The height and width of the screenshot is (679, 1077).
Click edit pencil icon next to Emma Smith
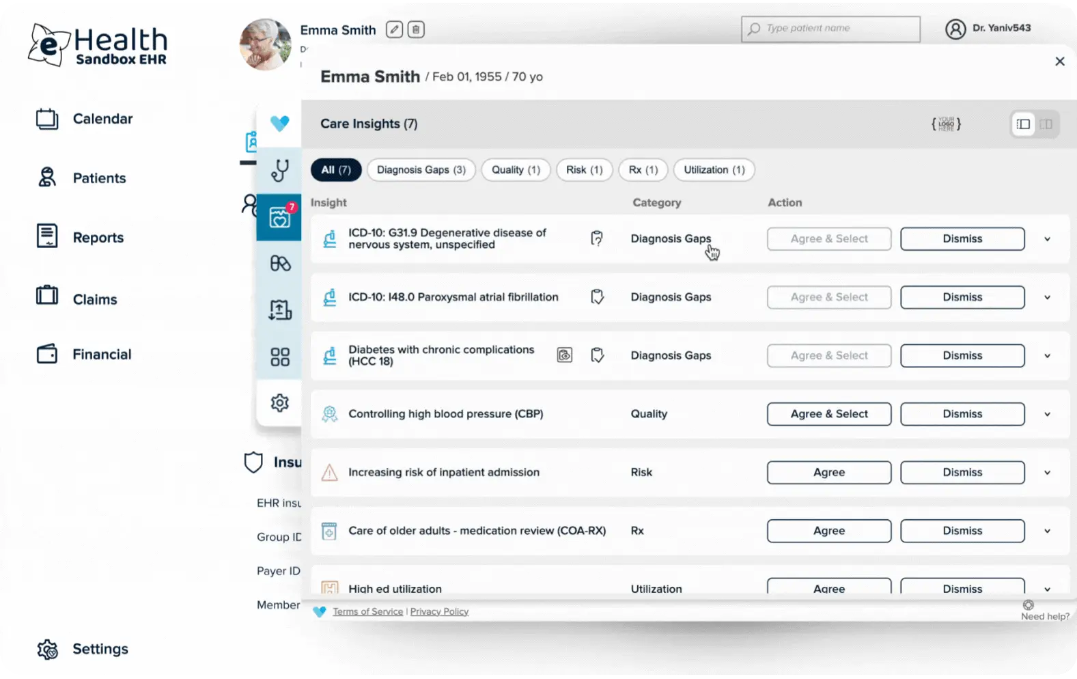[x=394, y=29]
